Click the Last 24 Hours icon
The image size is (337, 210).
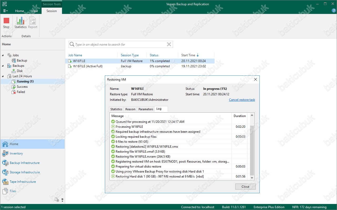(9, 76)
